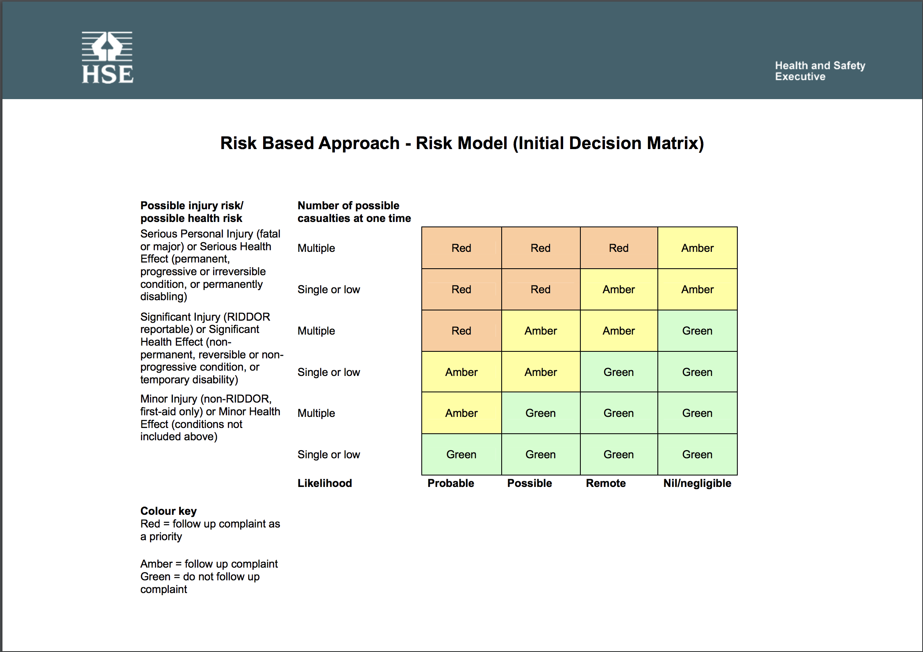Select amber cell for Serious Single Remote
This screenshot has height=652, width=923.
(x=618, y=289)
